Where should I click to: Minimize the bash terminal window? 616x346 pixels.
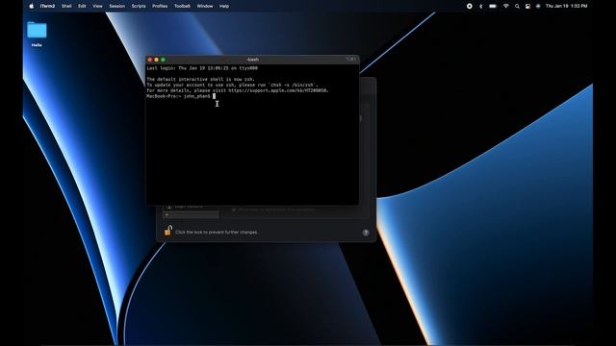point(156,60)
